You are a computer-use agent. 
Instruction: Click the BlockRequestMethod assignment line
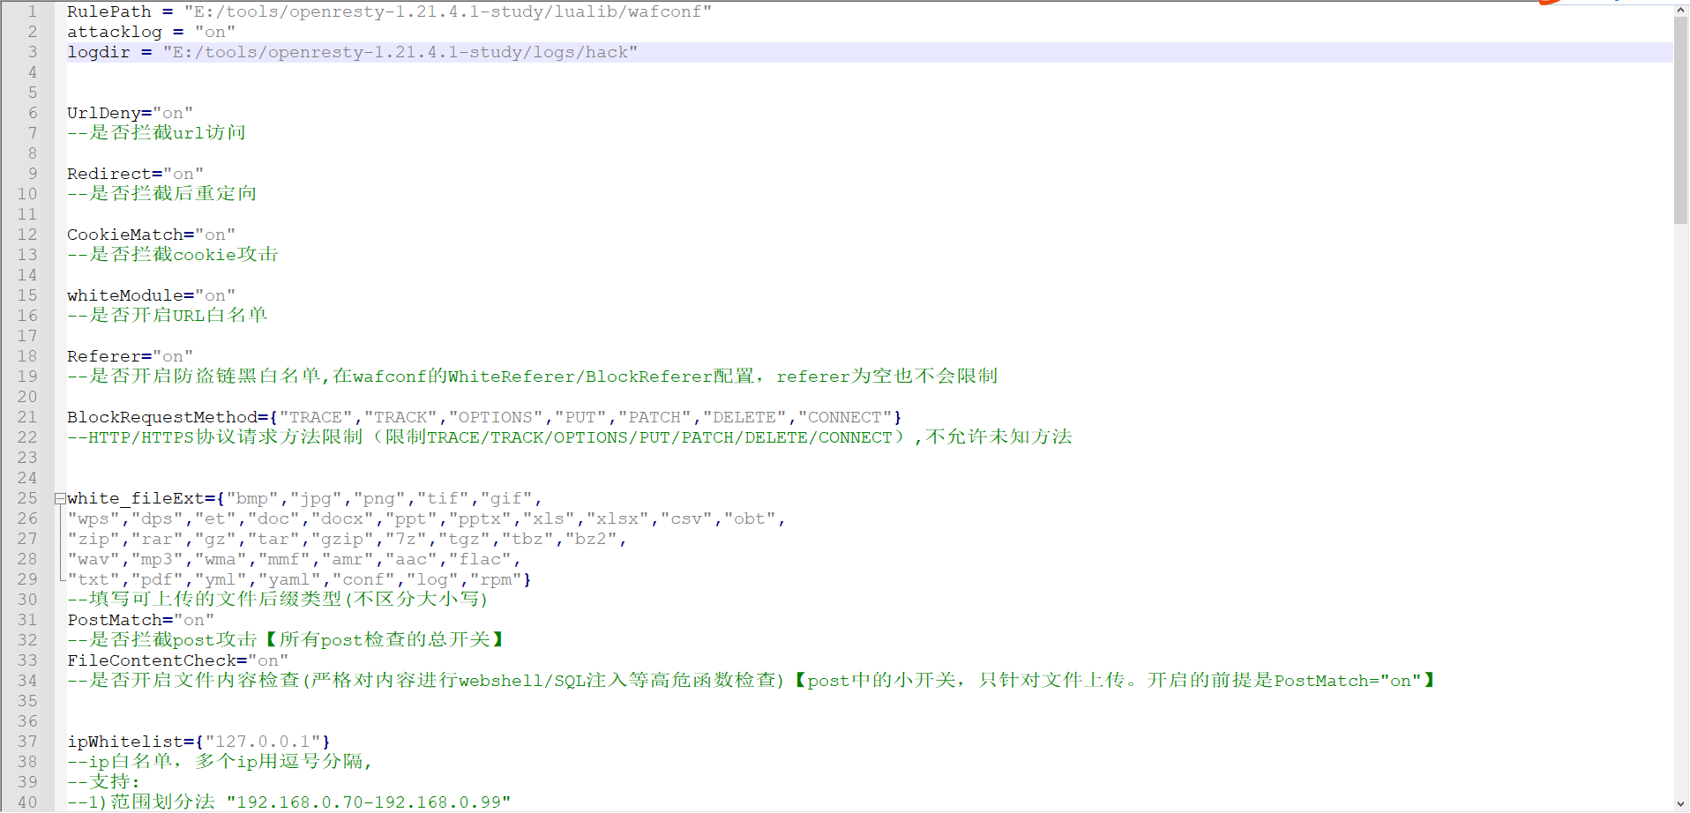click(484, 417)
